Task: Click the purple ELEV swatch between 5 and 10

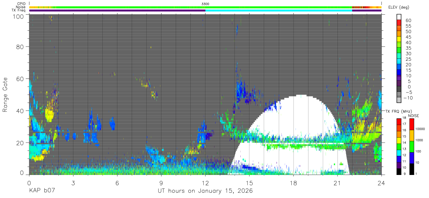Action: (x=399, y=78)
